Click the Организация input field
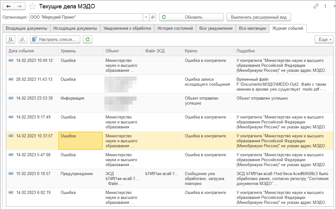336x210 pixels. [x=86, y=17]
